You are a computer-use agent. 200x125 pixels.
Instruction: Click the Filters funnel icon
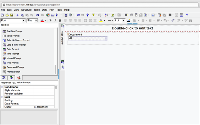click(x=93, y=15)
